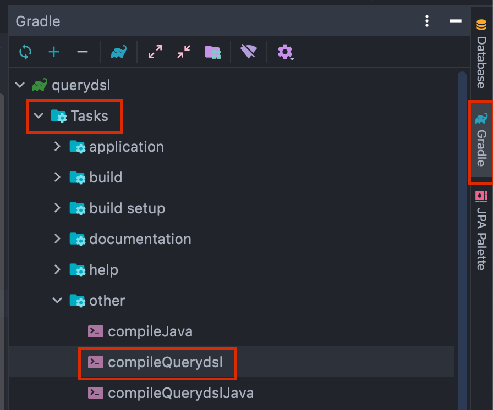The height and width of the screenshot is (410, 493).
Task: Select the compileJava task
Action: point(150,331)
